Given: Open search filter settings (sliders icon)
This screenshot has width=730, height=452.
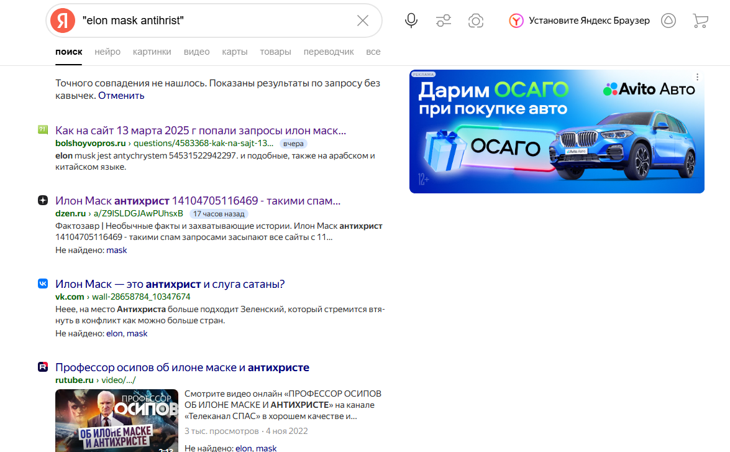Looking at the screenshot, I should pyautogui.click(x=444, y=20).
